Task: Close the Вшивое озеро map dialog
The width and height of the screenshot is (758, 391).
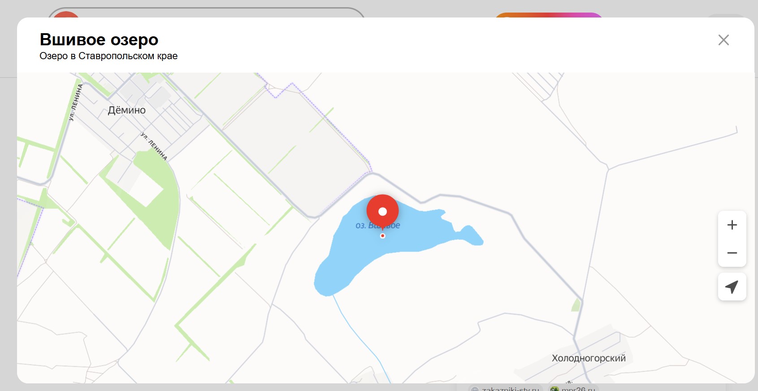Action: click(723, 40)
